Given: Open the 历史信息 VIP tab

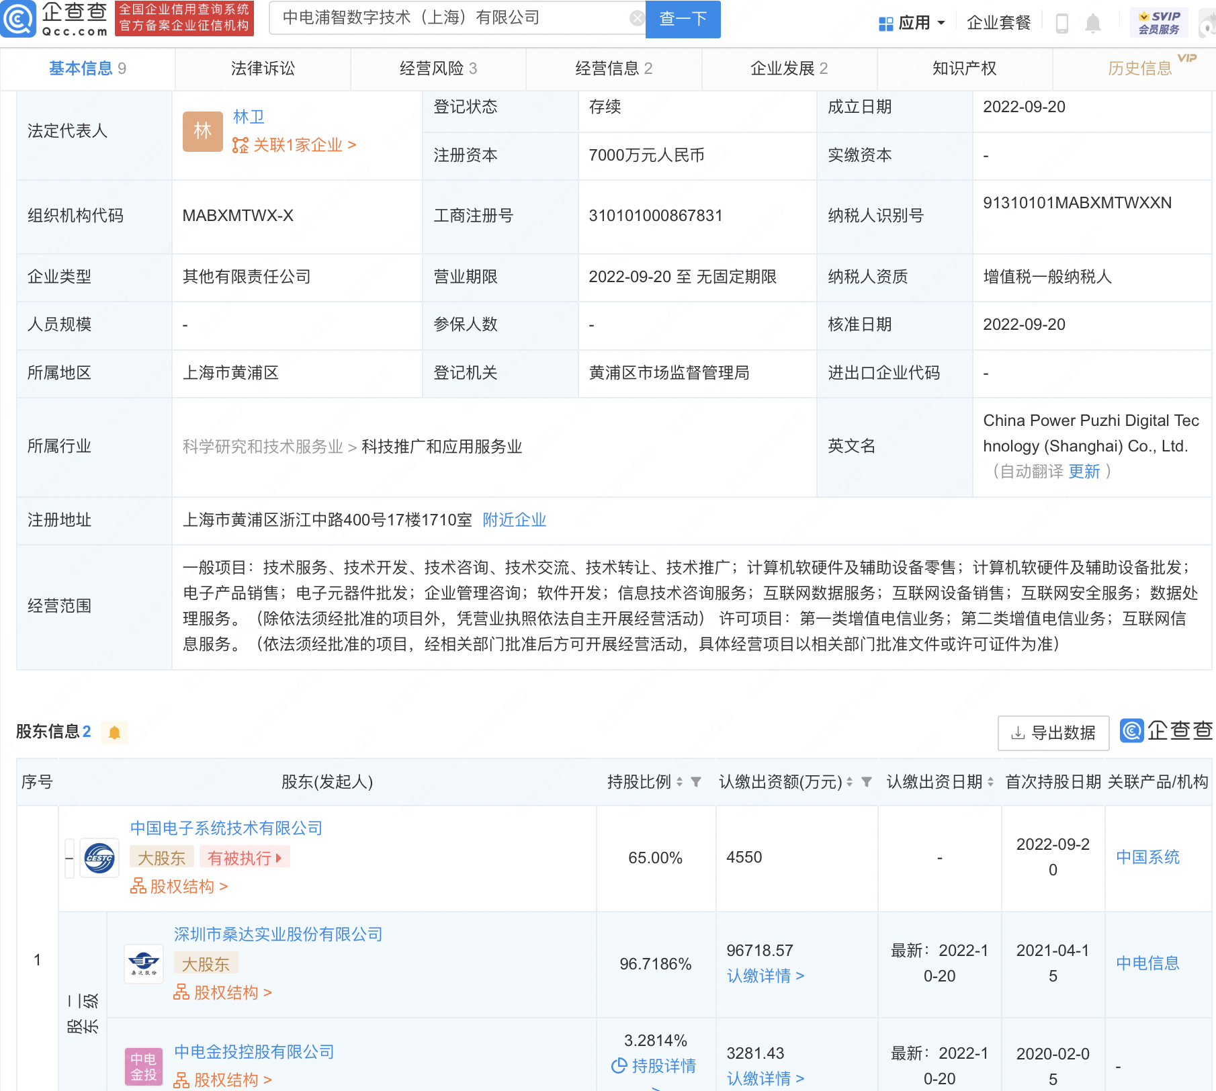Looking at the screenshot, I should pyautogui.click(x=1139, y=69).
